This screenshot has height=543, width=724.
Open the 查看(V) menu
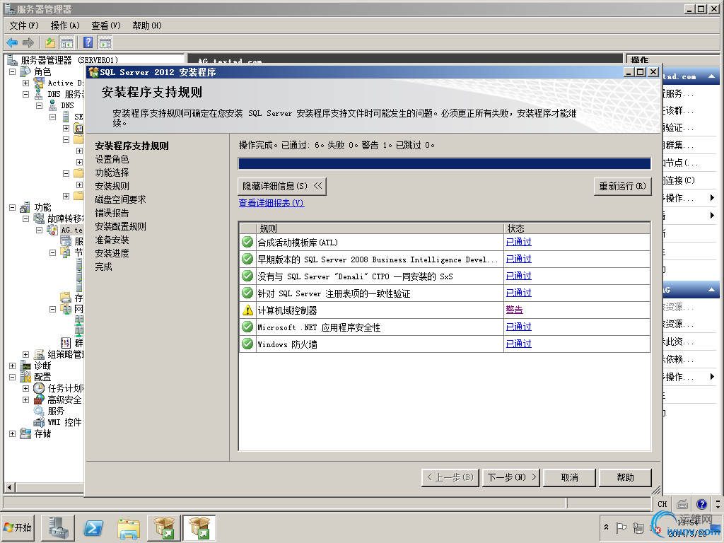coord(106,25)
